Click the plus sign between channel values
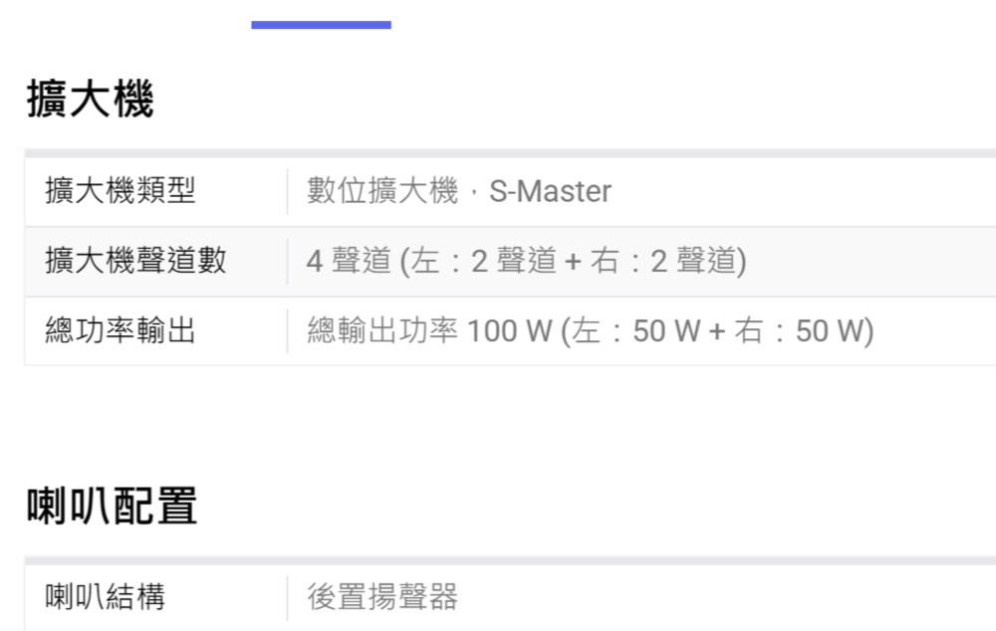The width and height of the screenshot is (996, 631). tap(572, 262)
